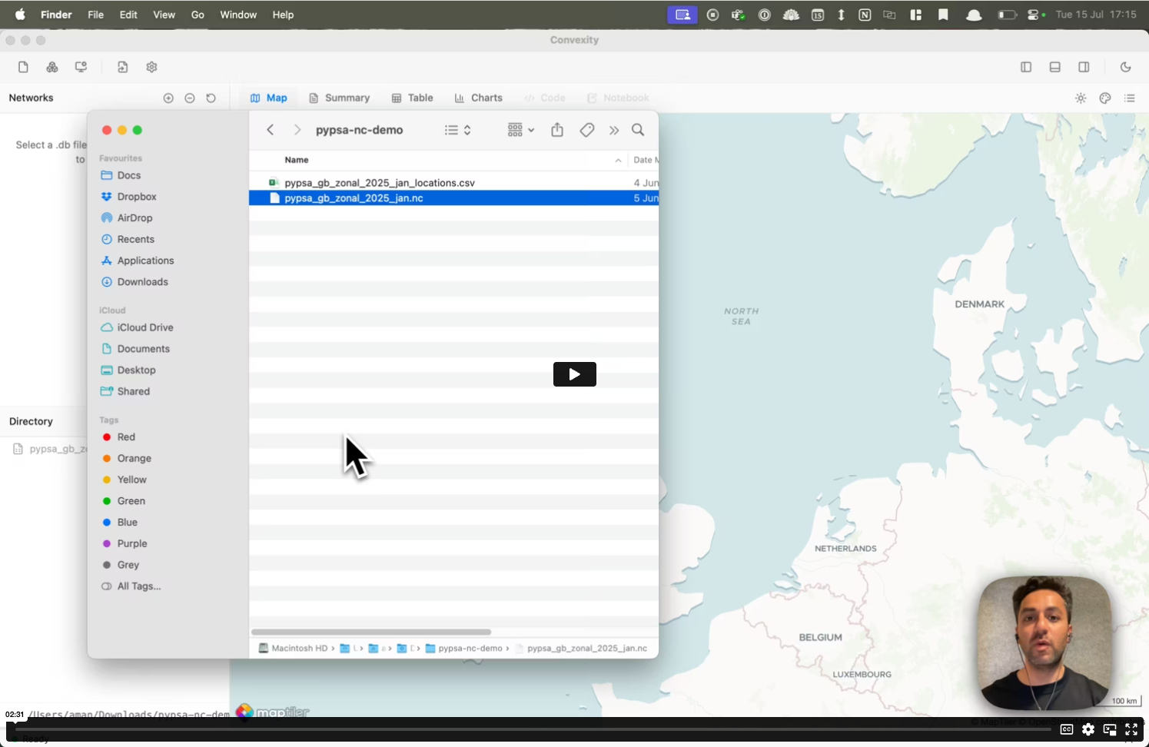Click the monitor icon in Convexity toolbar
Image resolution: width=1149 pixels, height=747 pixels.
81,67
